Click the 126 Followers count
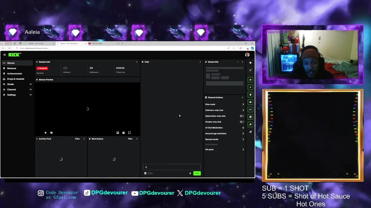This screenshot has height=208, width=371. click(91, 68)
